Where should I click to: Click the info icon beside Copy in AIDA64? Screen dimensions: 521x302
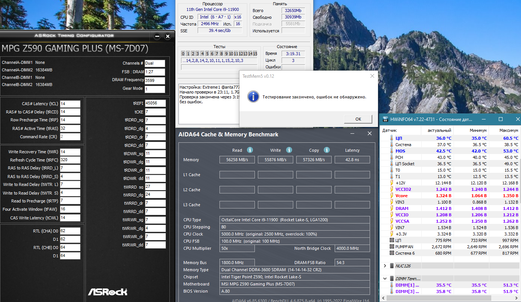click(327, 150)
